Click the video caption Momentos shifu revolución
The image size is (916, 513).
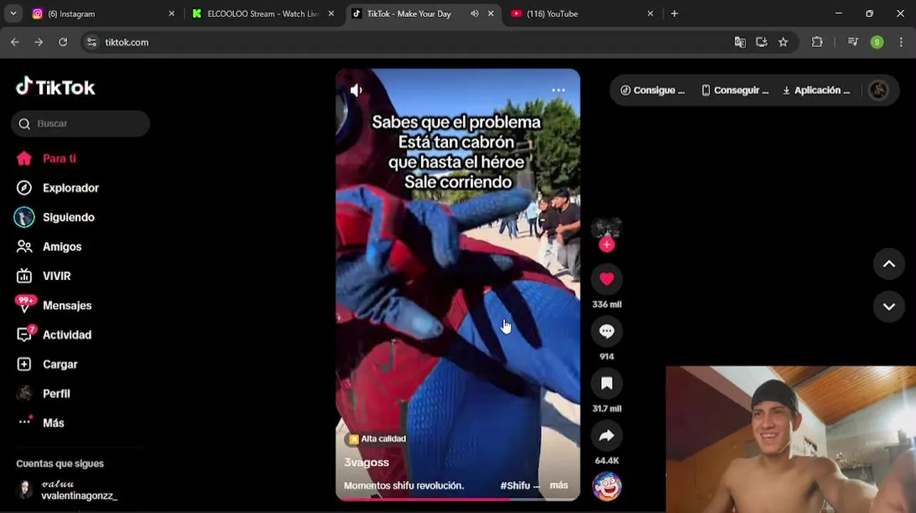[x=404, y=485]
